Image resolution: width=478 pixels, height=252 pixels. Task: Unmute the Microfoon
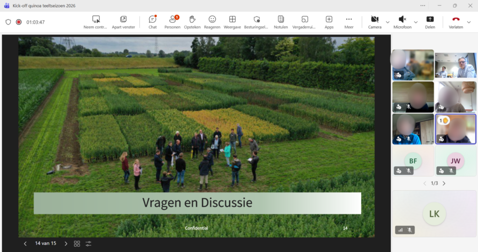[x=402, y=22]
